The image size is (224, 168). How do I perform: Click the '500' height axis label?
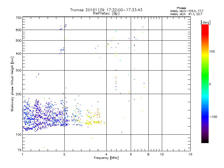(18, 41)
